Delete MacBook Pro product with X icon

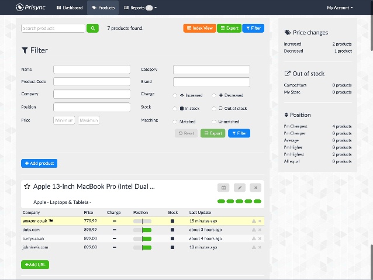click(x=255, y=188)
